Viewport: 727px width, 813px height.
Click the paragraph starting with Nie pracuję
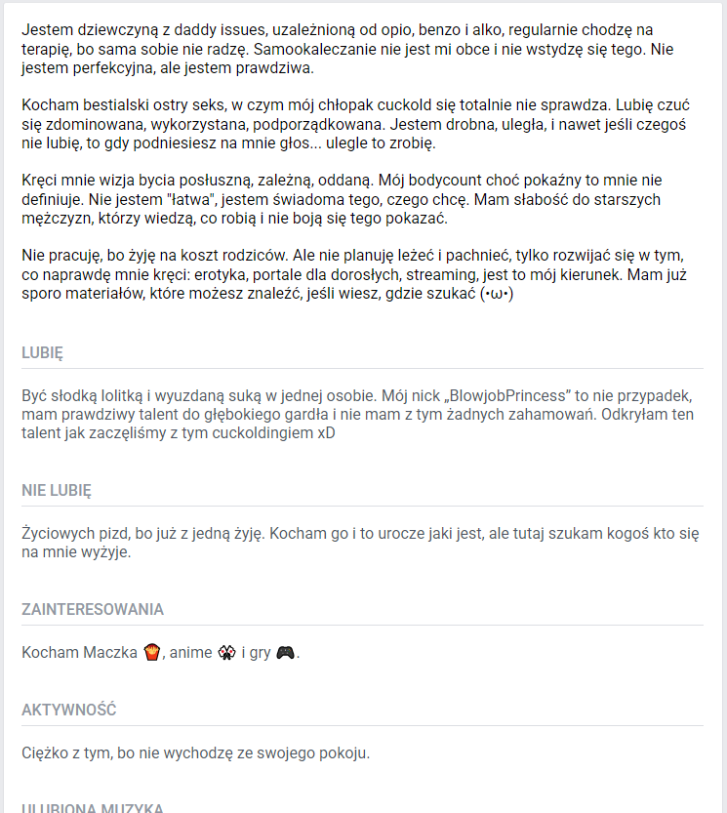point(353,274)
